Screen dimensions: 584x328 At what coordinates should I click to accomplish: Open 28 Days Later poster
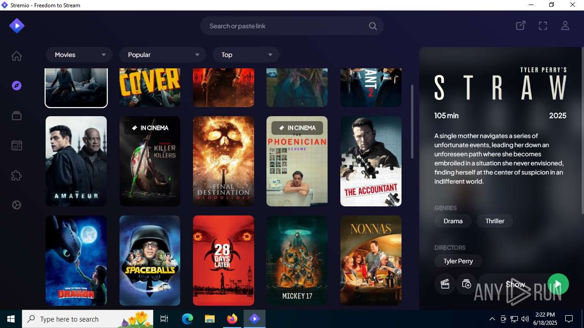pos(224,261)
